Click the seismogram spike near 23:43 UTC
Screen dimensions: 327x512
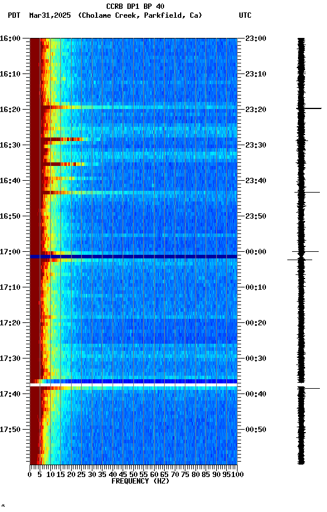[x=307, y=193]
